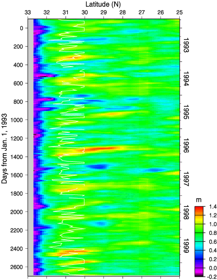
Task: Click the 1999 year label
Action: coord(187,246)
